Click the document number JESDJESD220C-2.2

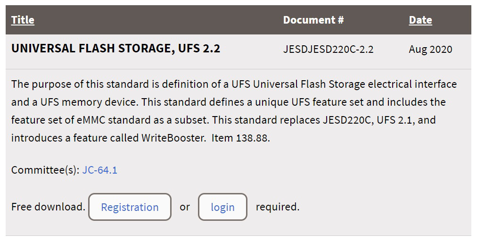(328, 50)
